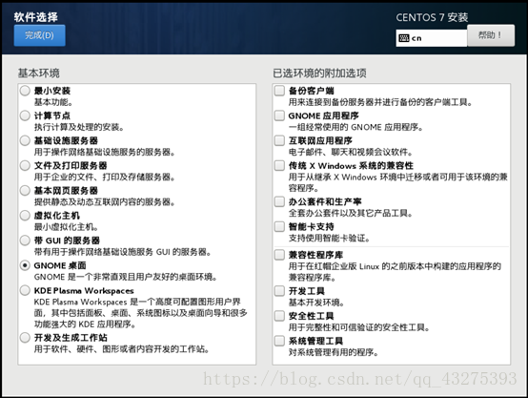Pick the KDE Plasma Workspaces radio
The image size is (528, 398).
click(x=25, y=290)
